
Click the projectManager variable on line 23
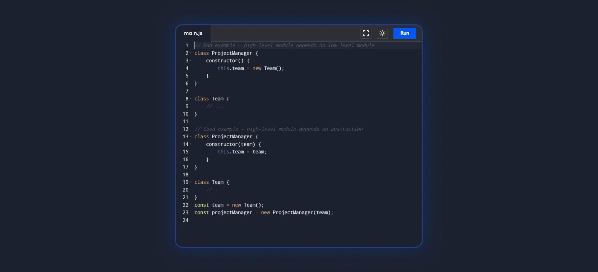[x=232, y=212]
